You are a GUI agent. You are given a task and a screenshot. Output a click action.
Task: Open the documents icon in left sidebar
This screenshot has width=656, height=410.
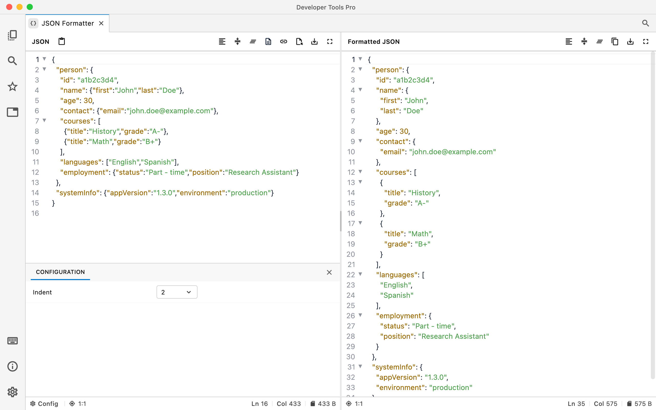(13, 35)
